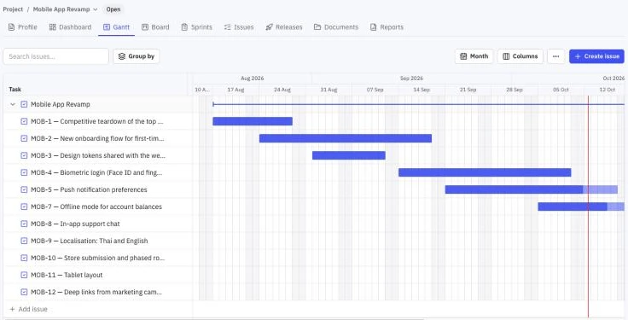Click the MOB-12 issue type icon
This screenshot has width=628, height=320.
coord(24,292)
